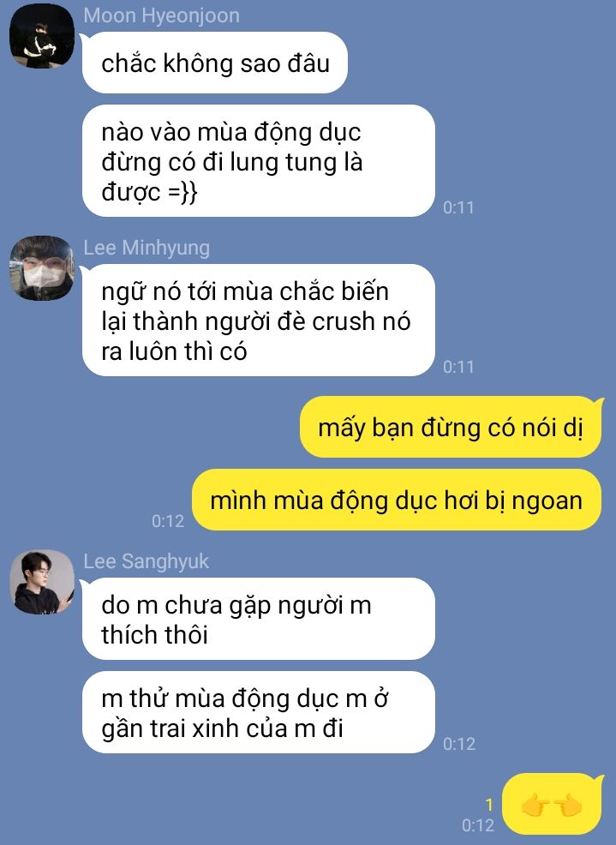Tap the 0:12 timestamp beside Lee Sanghyuk's message
Screen dimensions: 616x845
459,744
